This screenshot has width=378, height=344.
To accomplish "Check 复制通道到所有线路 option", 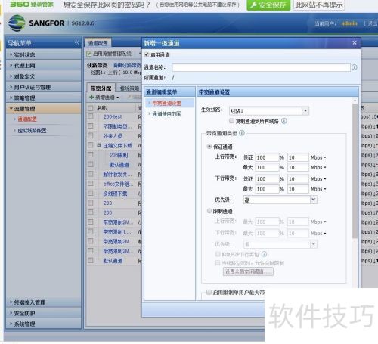I will click(231, 121).
